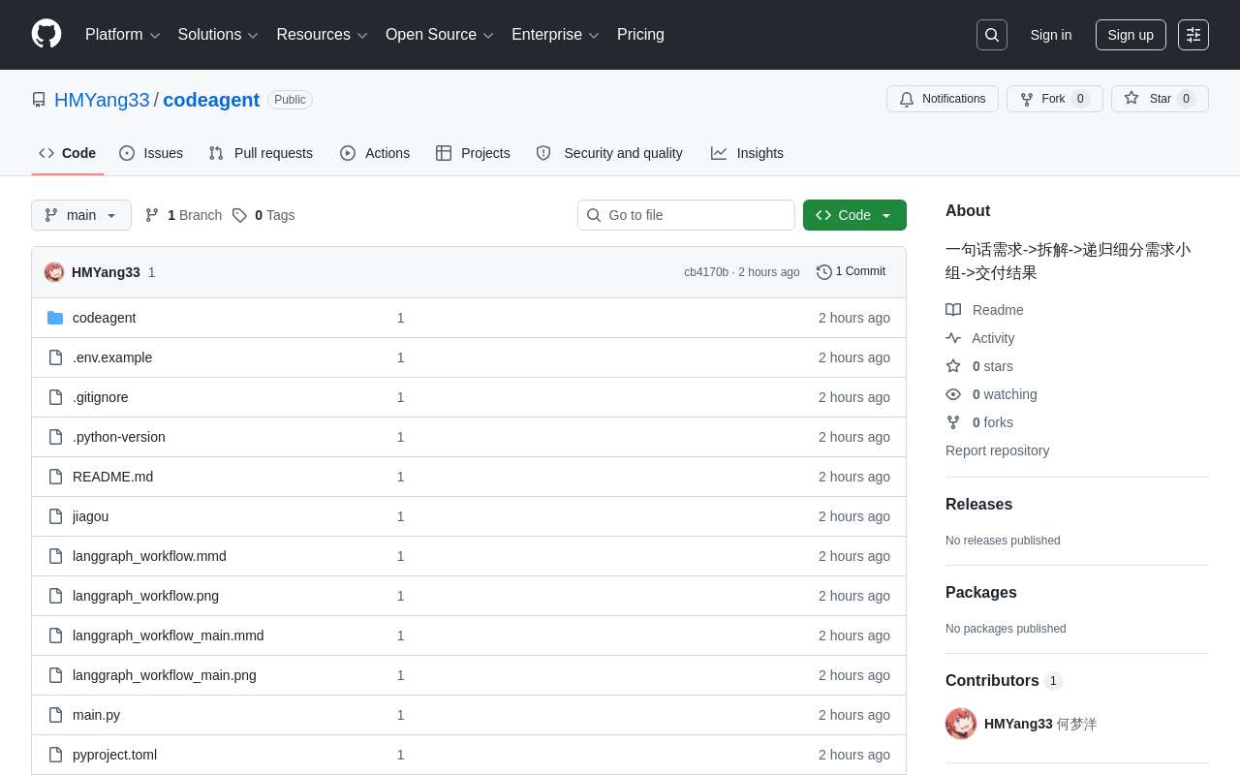The height and width of the screenshot is (775, 1240).
Task: Open the appearance settings icon button
Action: point(1193,35)
